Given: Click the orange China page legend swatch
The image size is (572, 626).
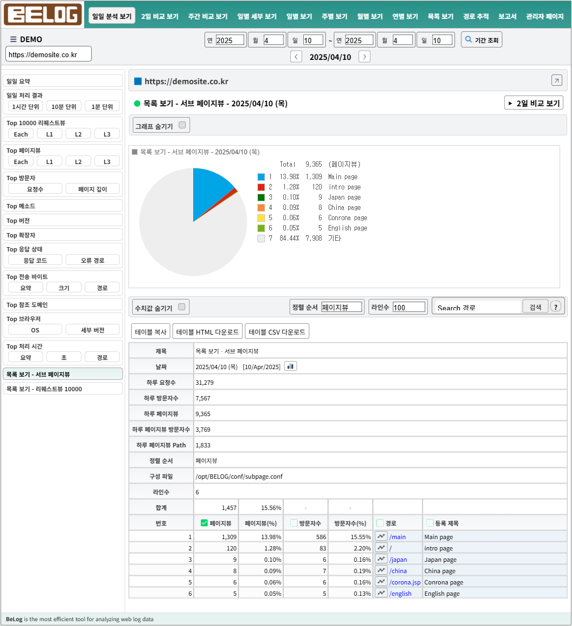Looking at the screenshot, I should (261, 208).
